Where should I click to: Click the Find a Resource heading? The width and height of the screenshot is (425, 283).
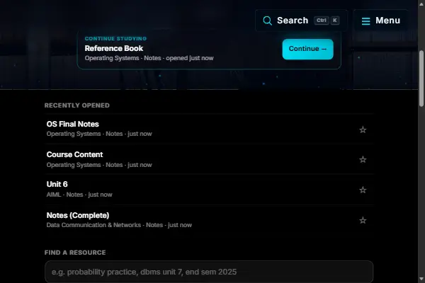(x=75, y=253)
